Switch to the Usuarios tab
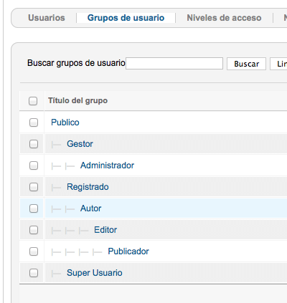 (x=47, y=18)
